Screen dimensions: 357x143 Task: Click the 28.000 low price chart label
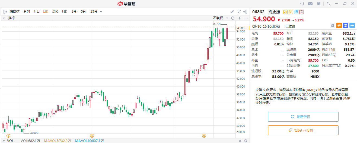(x=34, y=133)
